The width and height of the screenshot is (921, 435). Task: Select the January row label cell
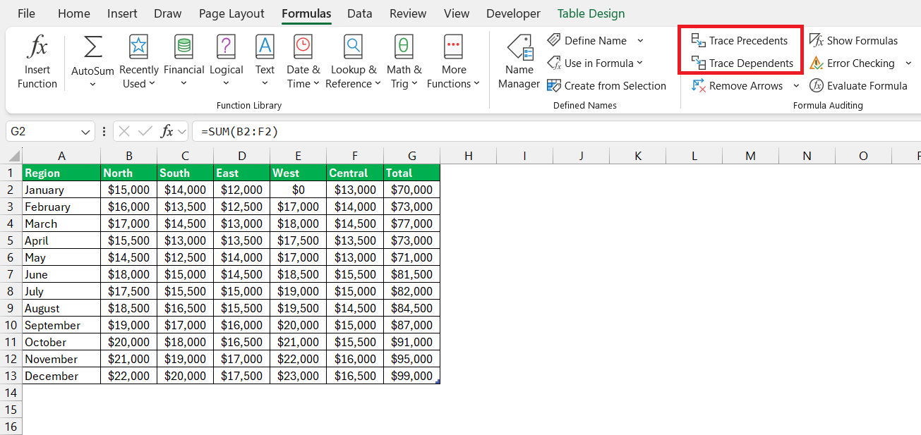pyautogui.click(x=61, y=190)
